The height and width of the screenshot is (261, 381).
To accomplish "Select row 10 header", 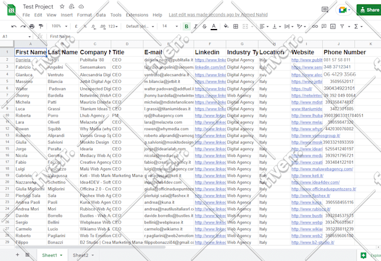I will [x=7, y=115].
